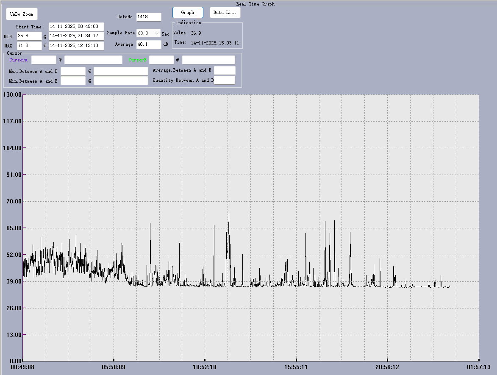Click the DataNo. field showing 1418

coord(149,17)
